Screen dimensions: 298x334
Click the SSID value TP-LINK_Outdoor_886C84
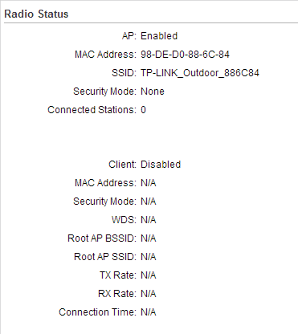(200, 73)
